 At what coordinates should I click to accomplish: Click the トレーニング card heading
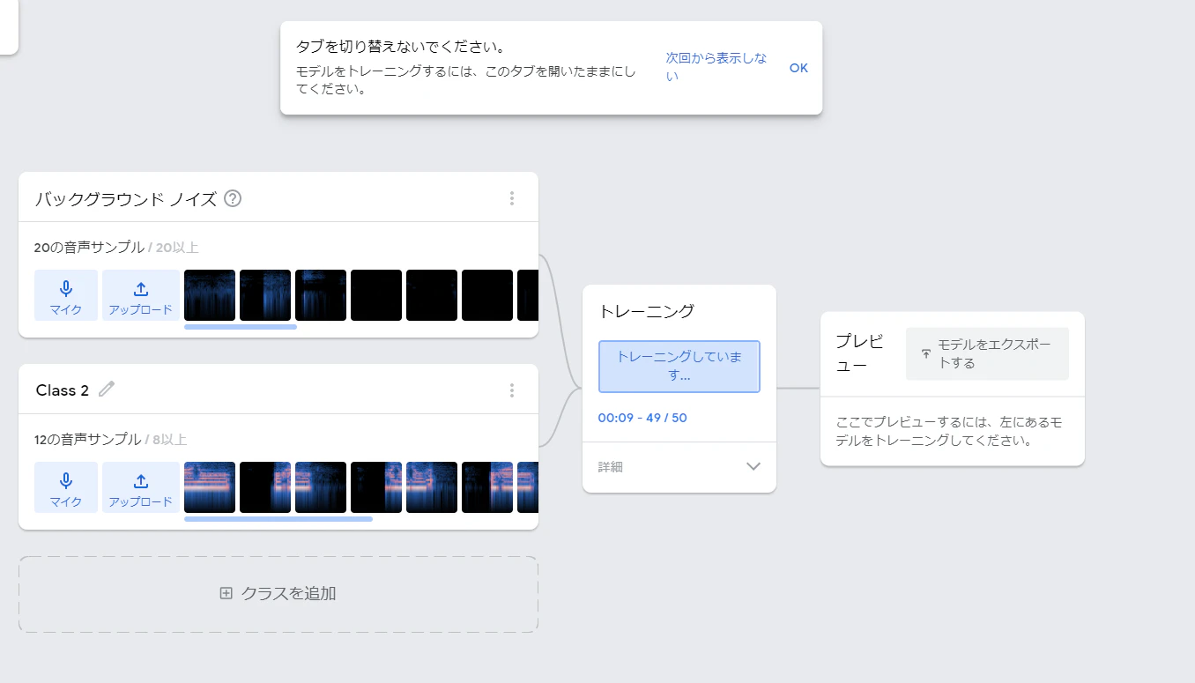[x=646, y=311]
